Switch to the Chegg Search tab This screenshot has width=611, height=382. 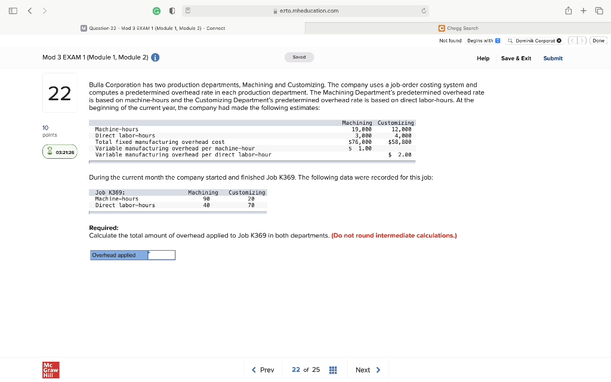(x=458, y=27)
